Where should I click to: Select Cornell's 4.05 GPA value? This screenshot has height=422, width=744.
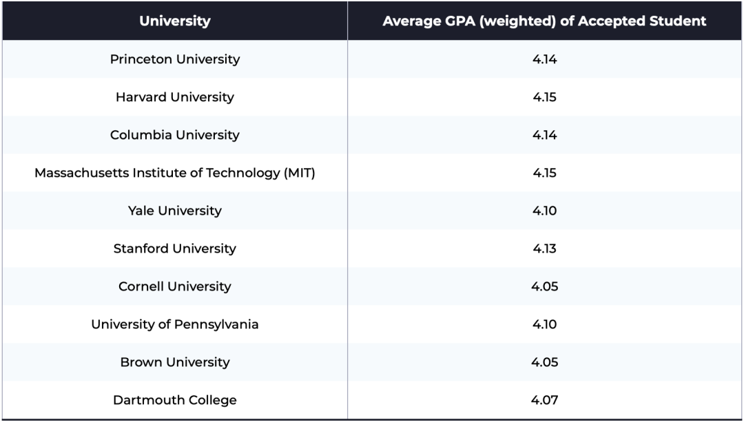tap(544, 286)
